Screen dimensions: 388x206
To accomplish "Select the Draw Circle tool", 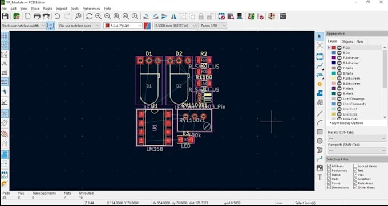I will coord(320,141).
